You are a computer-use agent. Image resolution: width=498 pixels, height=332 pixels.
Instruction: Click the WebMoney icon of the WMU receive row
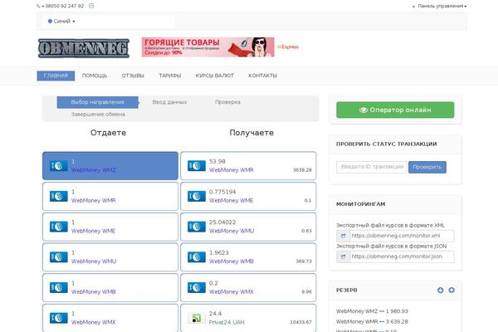(x=197, y=227)
